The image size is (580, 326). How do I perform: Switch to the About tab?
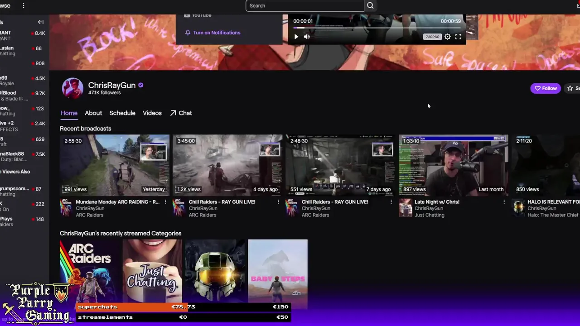pyautogui.click(x=93, y=113)
